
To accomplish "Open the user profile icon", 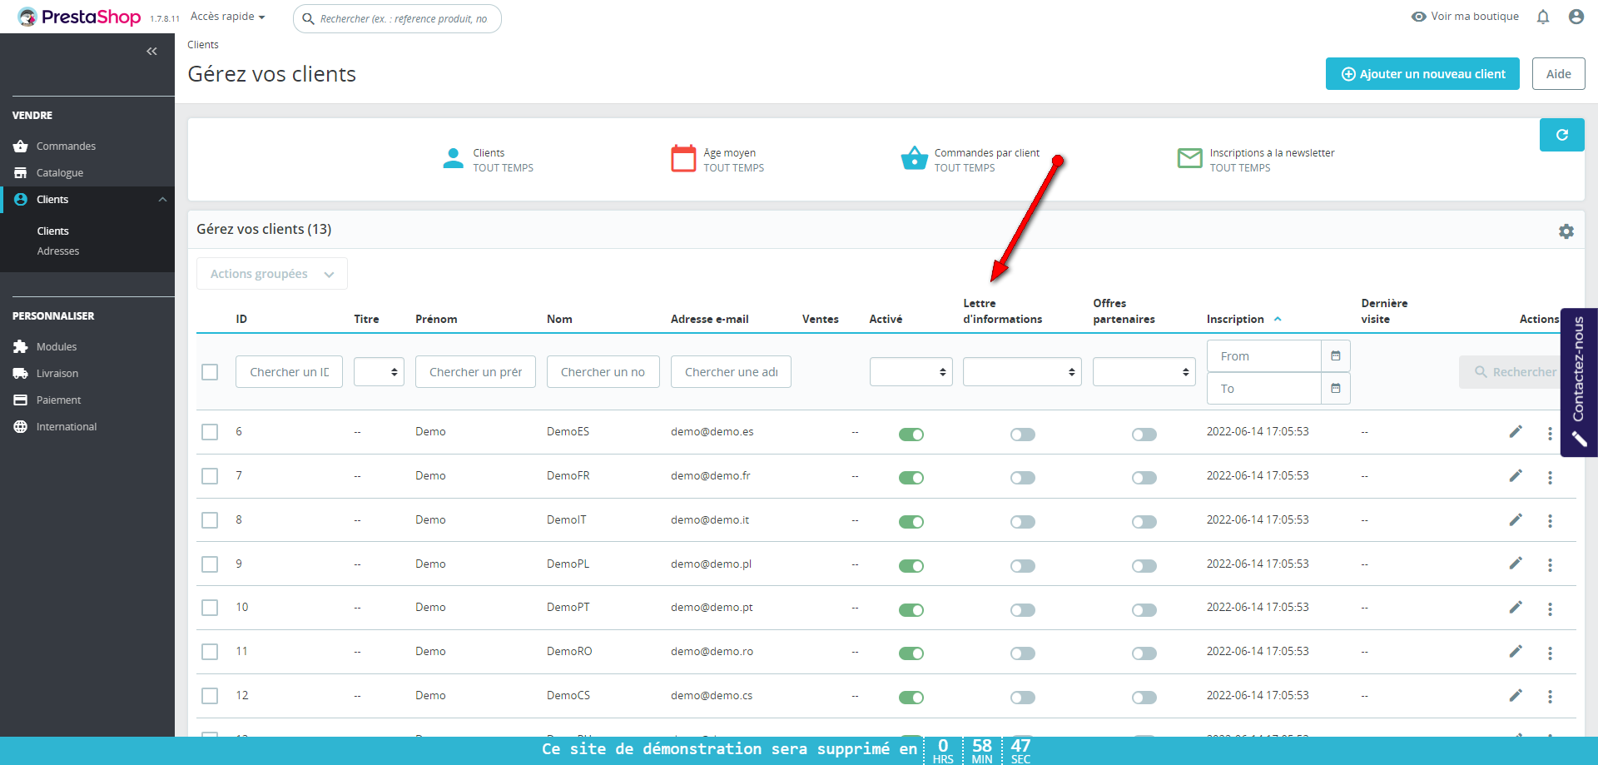I will click(x=1576, y=17).
